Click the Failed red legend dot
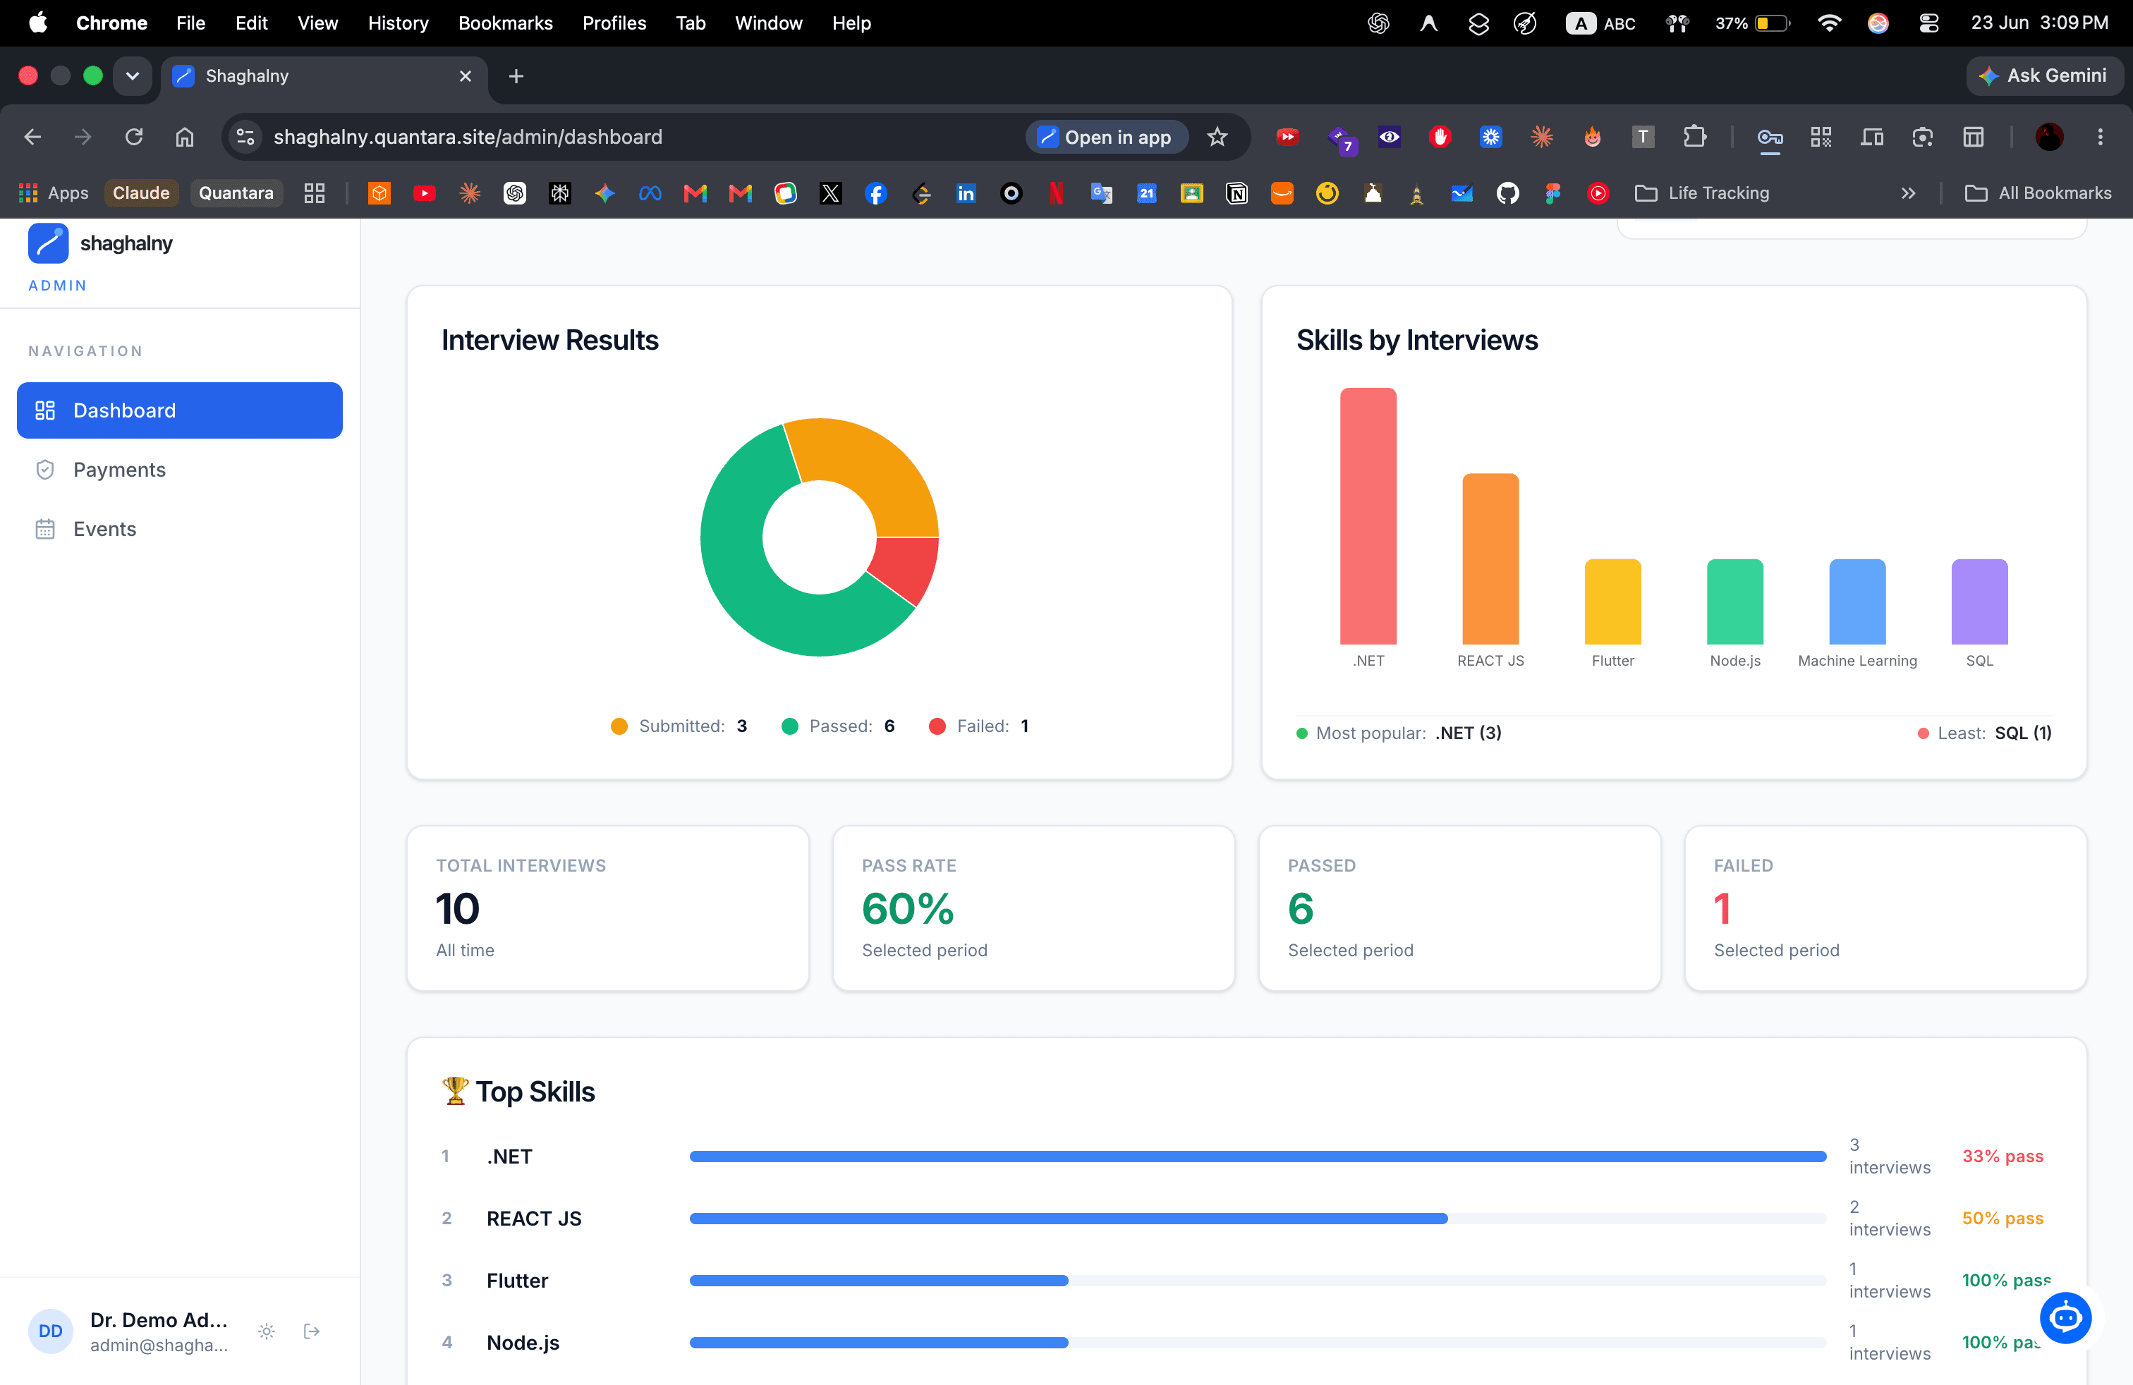 937,726
